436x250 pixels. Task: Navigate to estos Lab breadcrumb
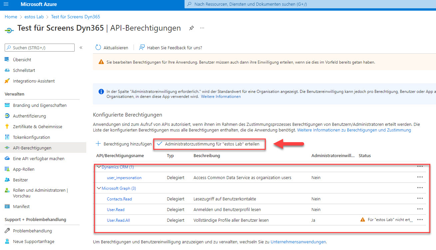34,17
